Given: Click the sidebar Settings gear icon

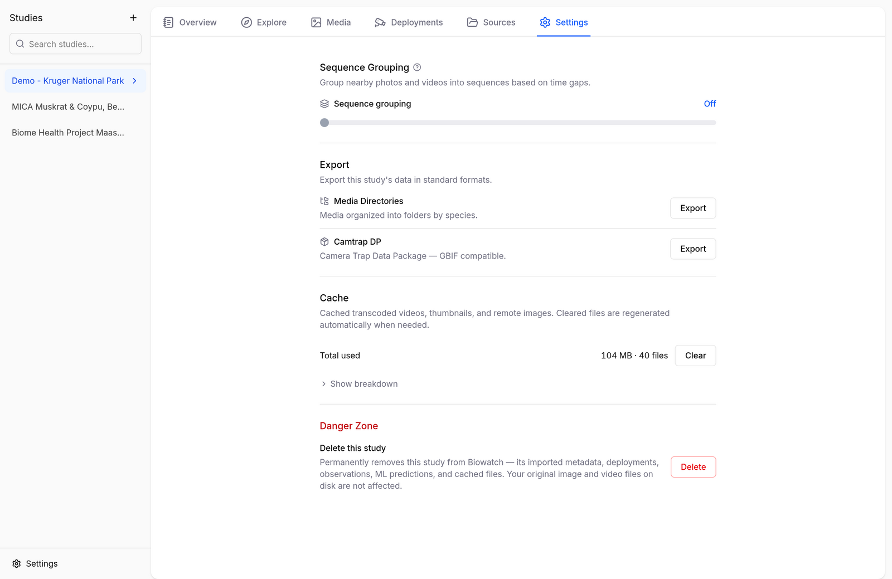Looking at the screenshot, I should point(17,564).
